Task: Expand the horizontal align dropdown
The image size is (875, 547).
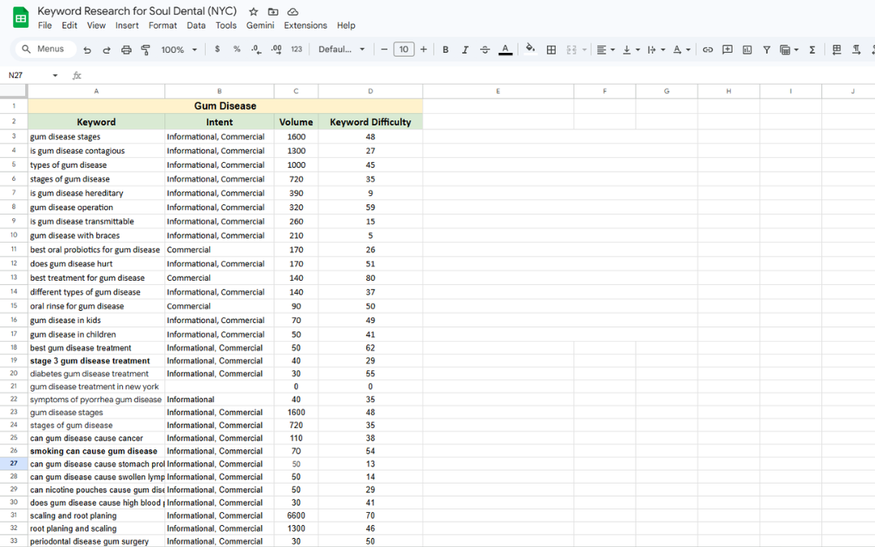Action: click(605, 50)
